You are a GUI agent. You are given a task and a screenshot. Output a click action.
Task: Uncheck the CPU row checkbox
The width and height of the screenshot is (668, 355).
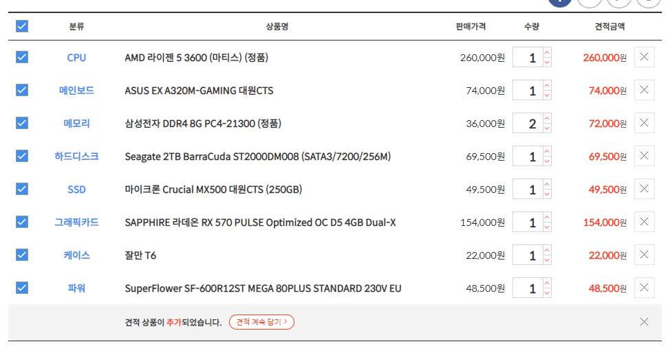point(22,57)
